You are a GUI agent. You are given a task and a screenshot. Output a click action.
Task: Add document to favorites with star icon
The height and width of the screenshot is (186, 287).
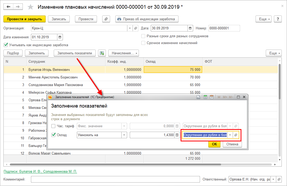(x=31, y=7)
